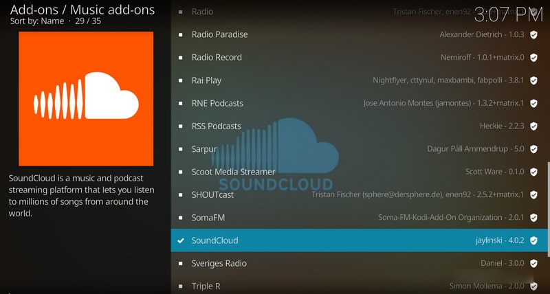
Task: Click the verified shield icon for Rai Play
Action: click(533, 80)
